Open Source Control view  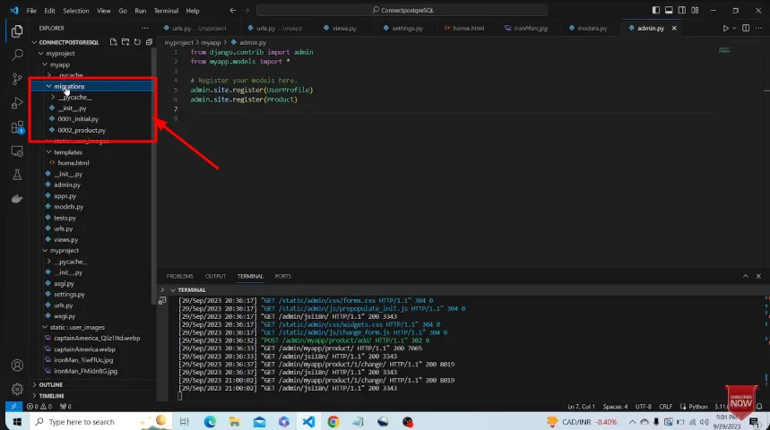tap(17, 79)
